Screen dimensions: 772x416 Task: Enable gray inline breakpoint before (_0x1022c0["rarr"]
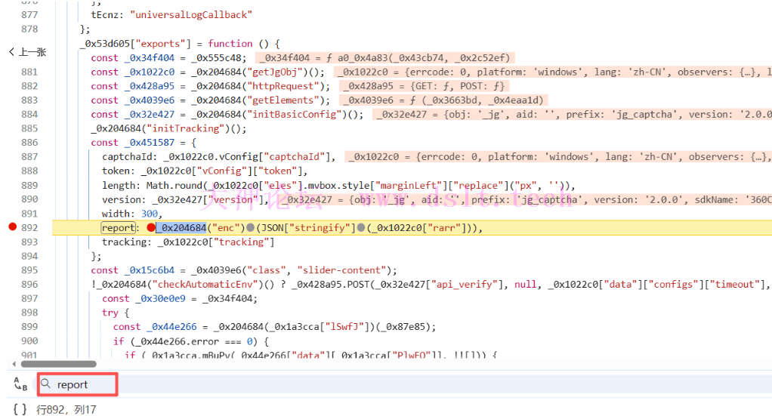361,228
